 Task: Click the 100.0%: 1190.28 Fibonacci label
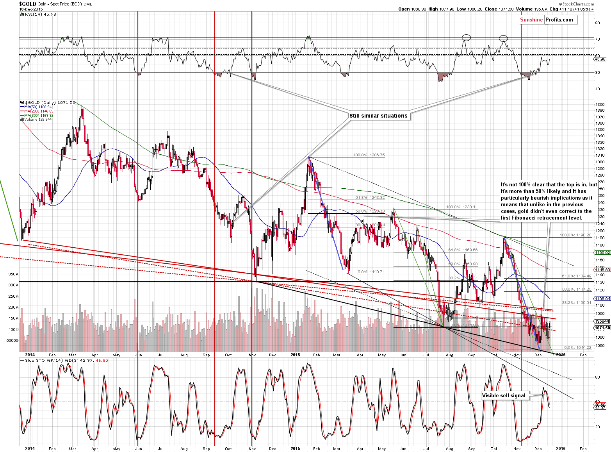tap(576, 235)
